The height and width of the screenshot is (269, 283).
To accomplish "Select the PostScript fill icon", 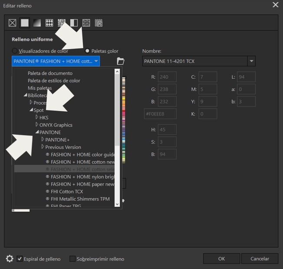I will pos(99,23).
